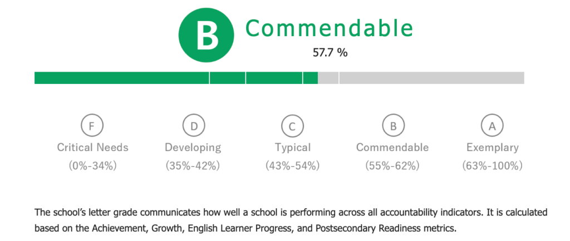Click the Typical label
Image resolution: width=570 pixels, height=241 pixels.
pos(293,148)
